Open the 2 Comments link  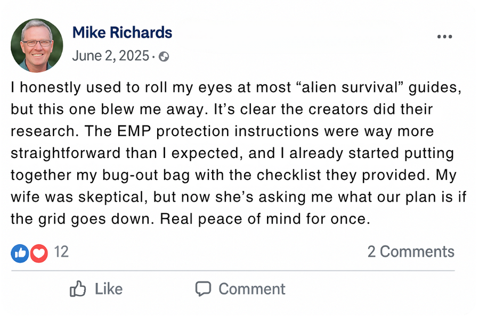tap(411, 252)
